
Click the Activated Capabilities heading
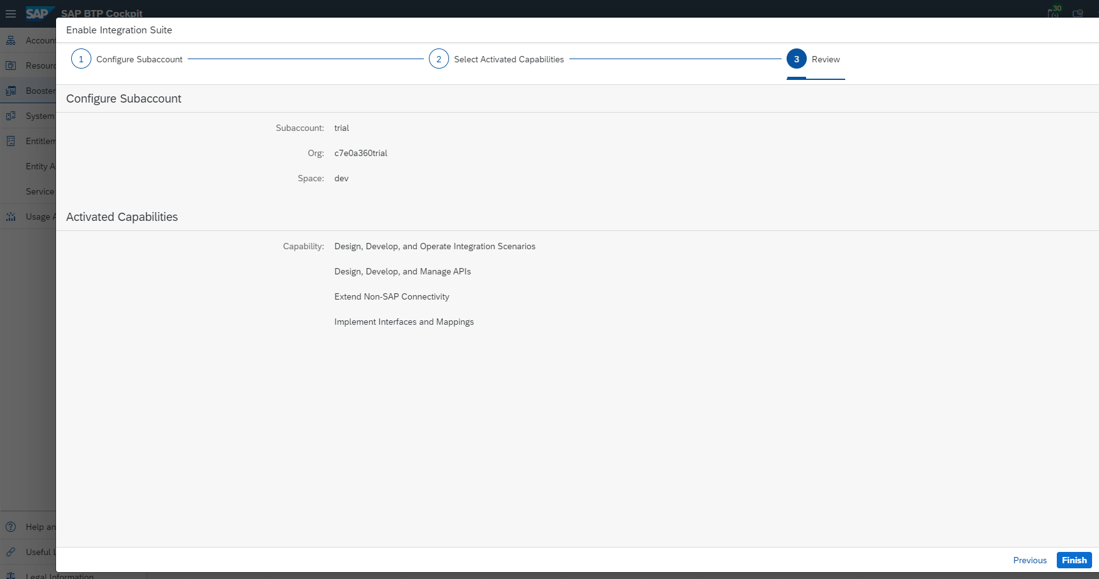[122, 216]
